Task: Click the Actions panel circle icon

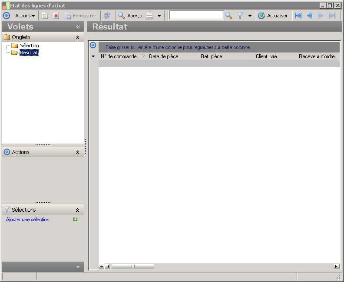Action: coord(7,152)
